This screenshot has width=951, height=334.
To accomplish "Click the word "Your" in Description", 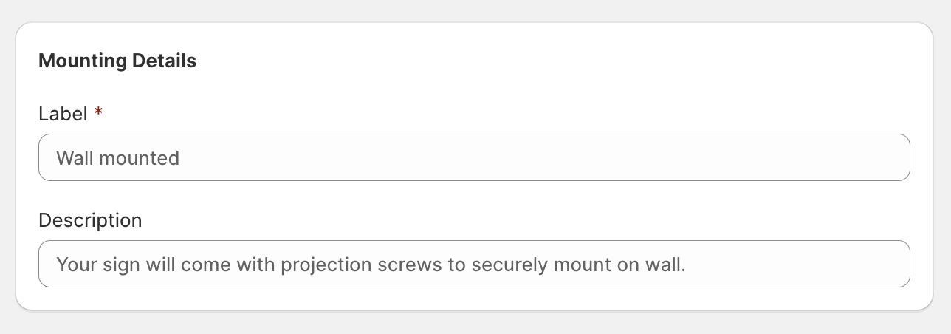I will [73, 265].
